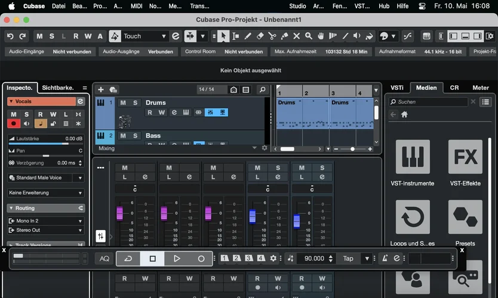Click the AQ auto-quantize button
Image resolution: width=498 pixels, height=298 pixels.
(104, 259)
